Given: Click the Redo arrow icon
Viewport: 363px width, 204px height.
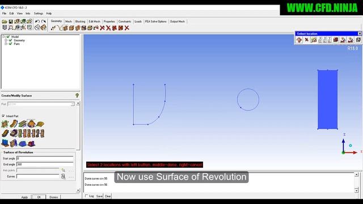Looking at the screenshot, I should point(44,22).
